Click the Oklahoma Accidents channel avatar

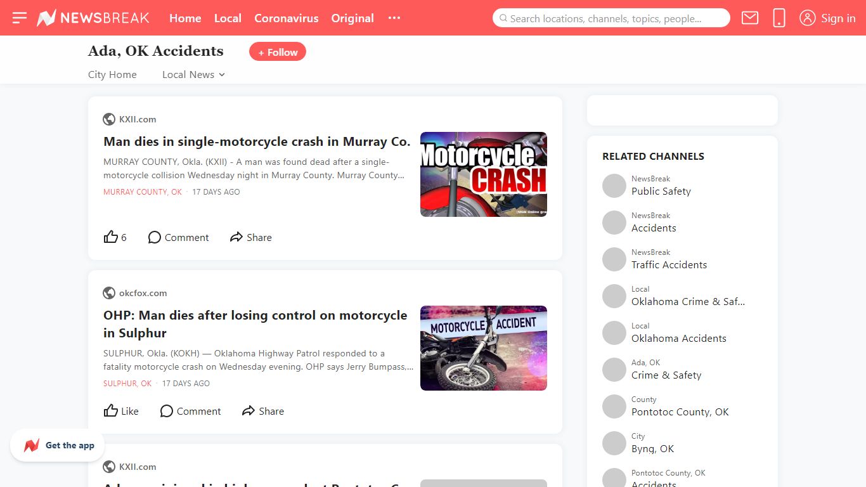click(x=614, y=333)
